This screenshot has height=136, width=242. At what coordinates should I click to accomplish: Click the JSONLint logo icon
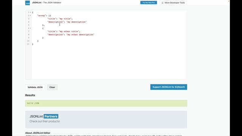point(28,3)
